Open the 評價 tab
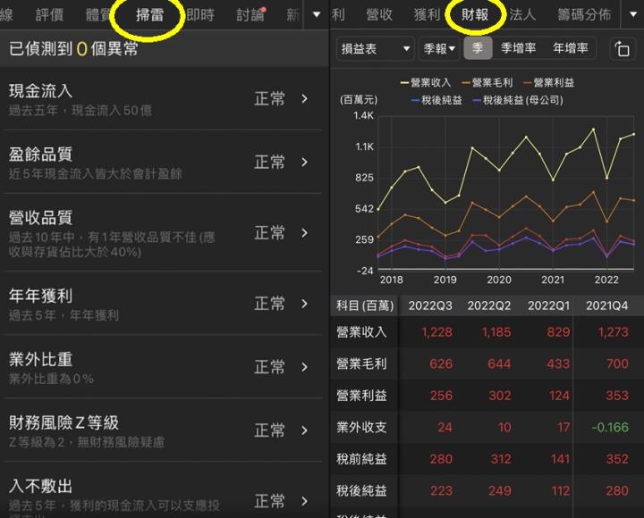This screenshot has height=518, width=644. 49,15
